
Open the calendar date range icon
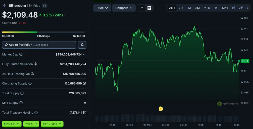(234, 8)
